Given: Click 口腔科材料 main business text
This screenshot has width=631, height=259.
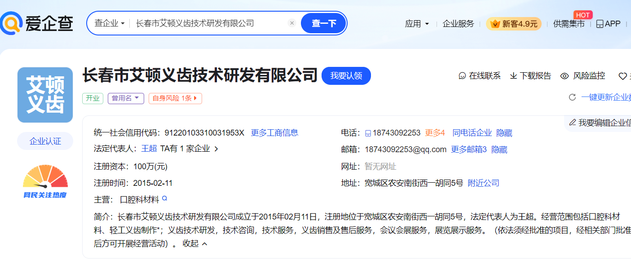Looking at the screenshot, I should point(139,199).
